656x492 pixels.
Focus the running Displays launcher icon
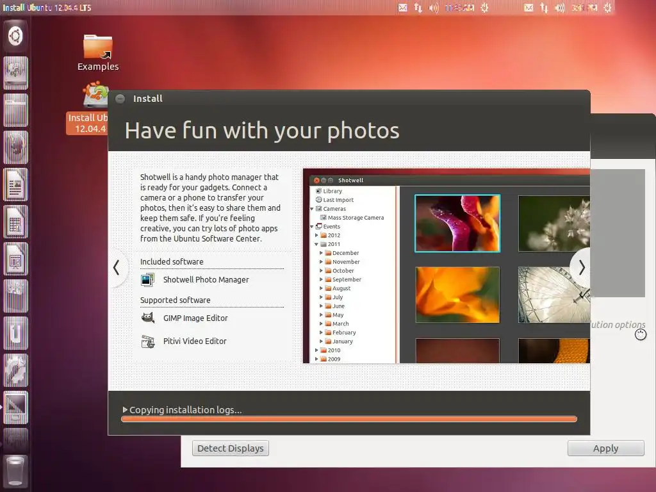pyautogui.click(x=15, y=407)
